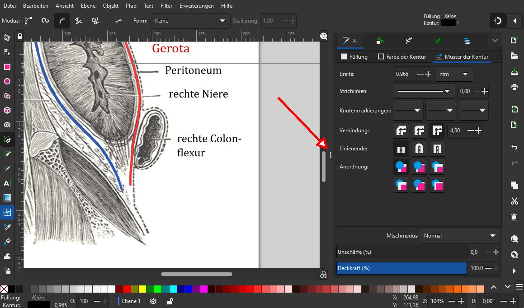The image size is (524, 308).
Task: Click the scissors cut icon
Action: [514, 201]
